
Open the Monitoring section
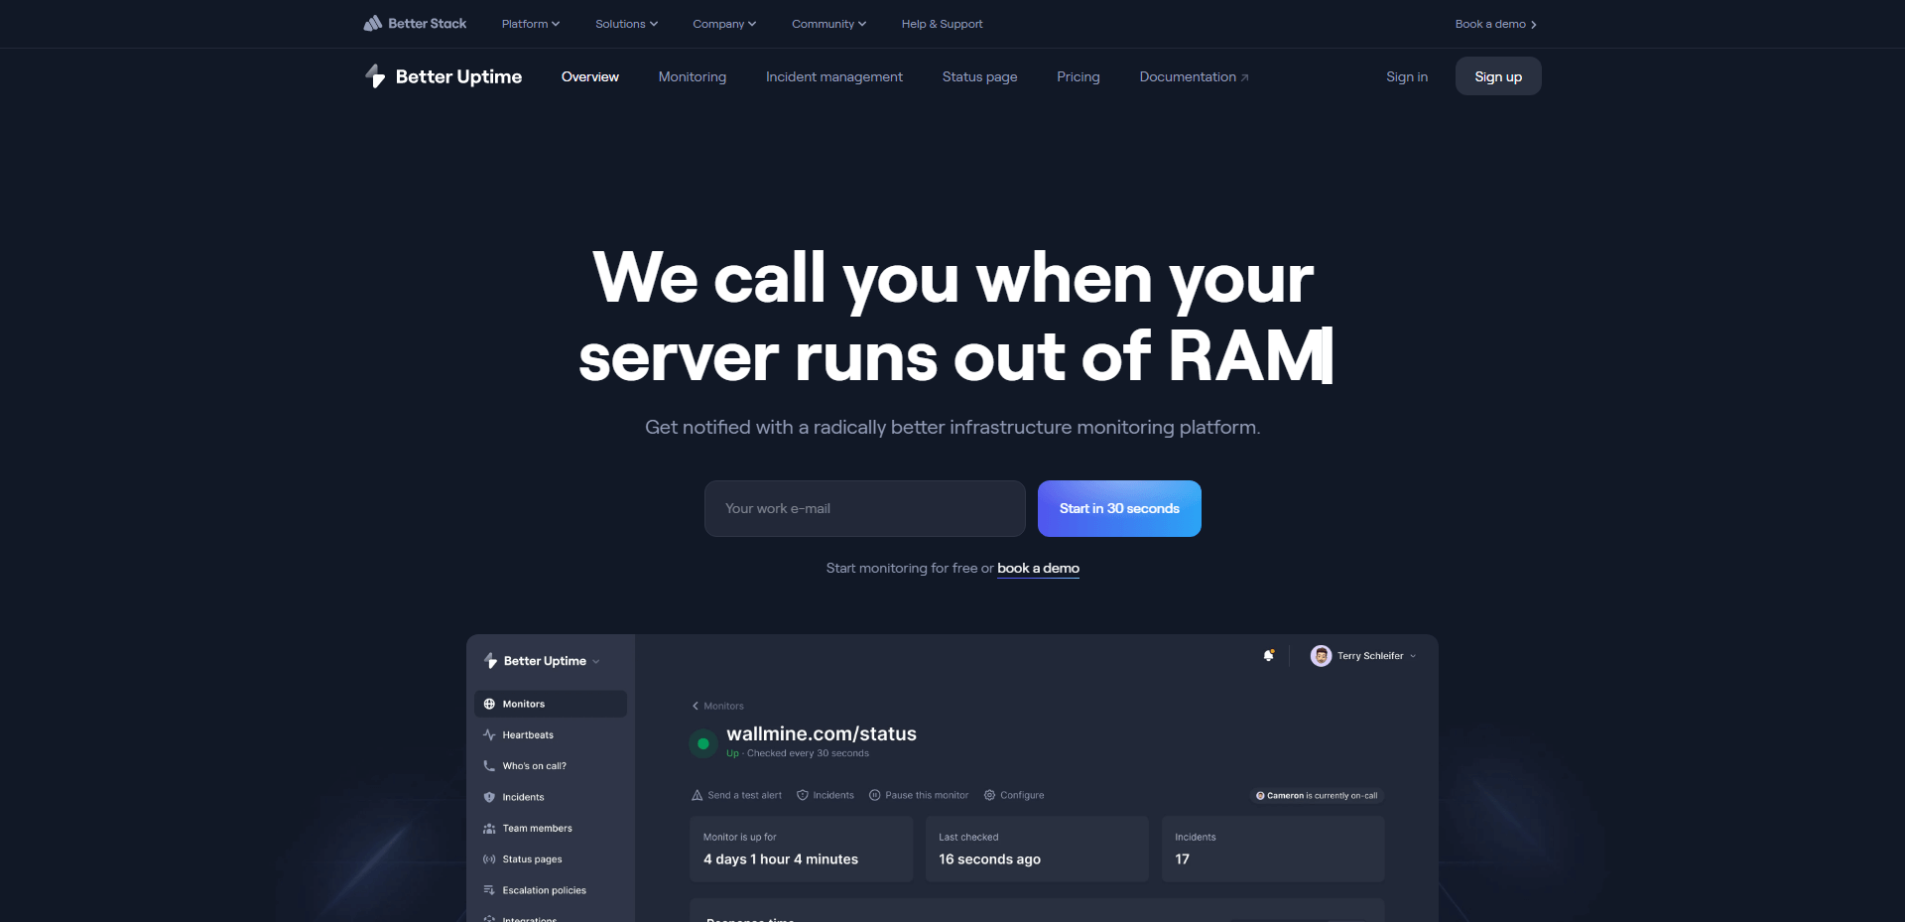pyautogui.click(x=693, y=76)
